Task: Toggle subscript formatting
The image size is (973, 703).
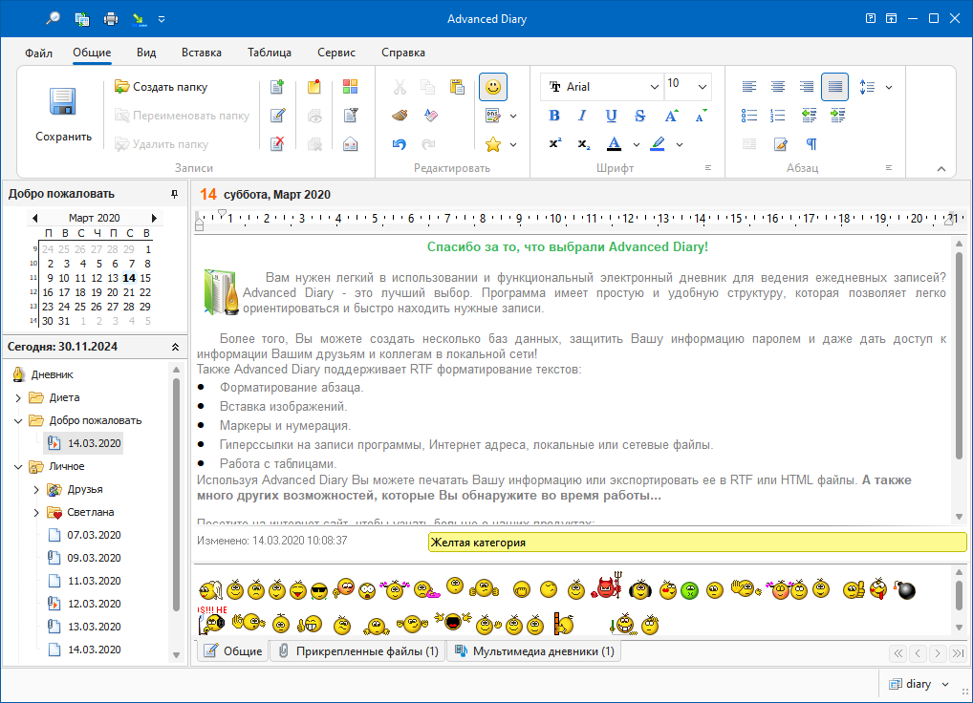Action: click(x=583, y=144)
